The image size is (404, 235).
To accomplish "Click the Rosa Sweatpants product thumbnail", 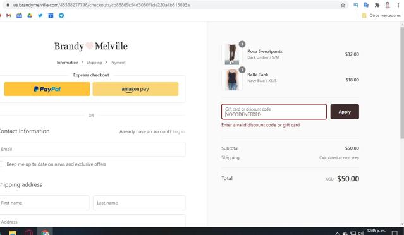I will 231,54.
